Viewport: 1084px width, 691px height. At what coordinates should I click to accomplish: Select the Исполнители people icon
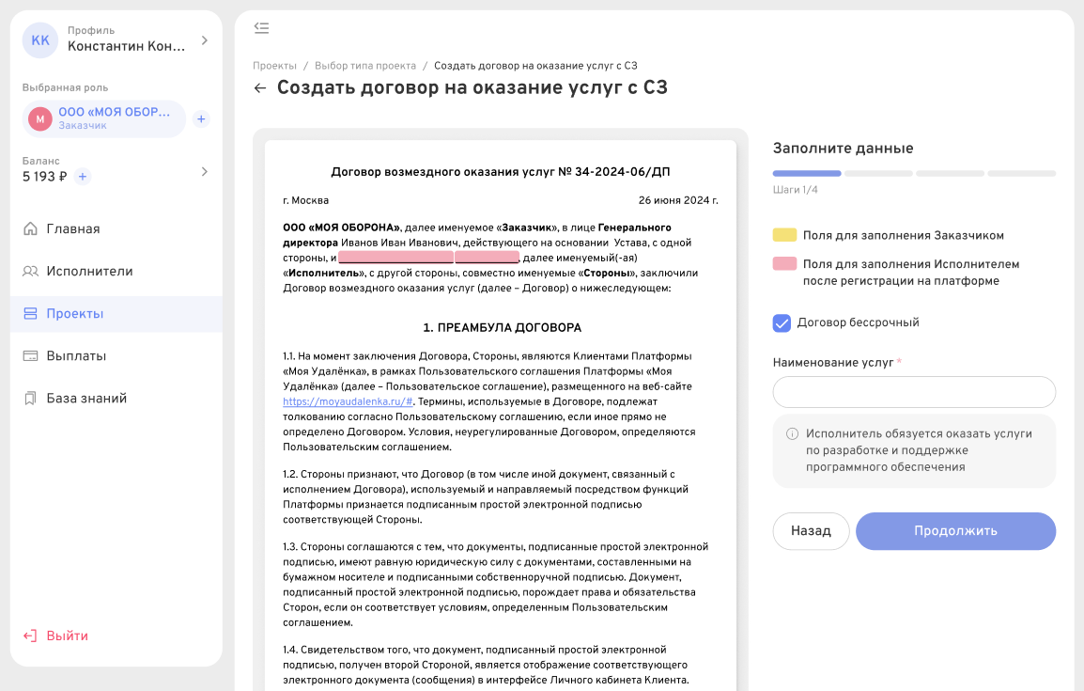[28, 271]
